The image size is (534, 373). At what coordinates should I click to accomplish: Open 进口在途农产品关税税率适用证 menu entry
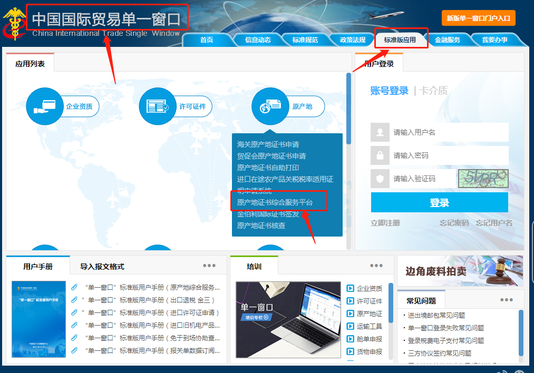click(285, 179)
